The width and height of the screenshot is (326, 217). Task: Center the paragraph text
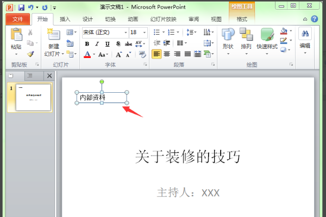(167, 54)
